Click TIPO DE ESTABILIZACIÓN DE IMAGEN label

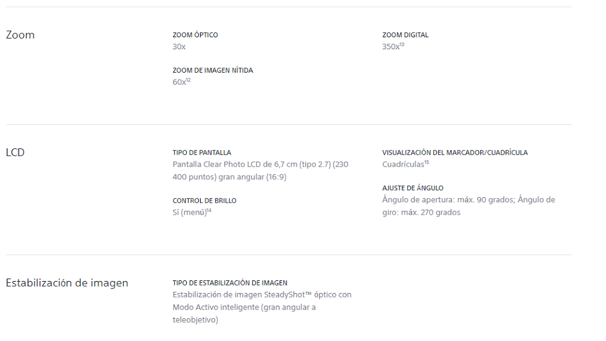pyautogui.click(x=230, y=283)
